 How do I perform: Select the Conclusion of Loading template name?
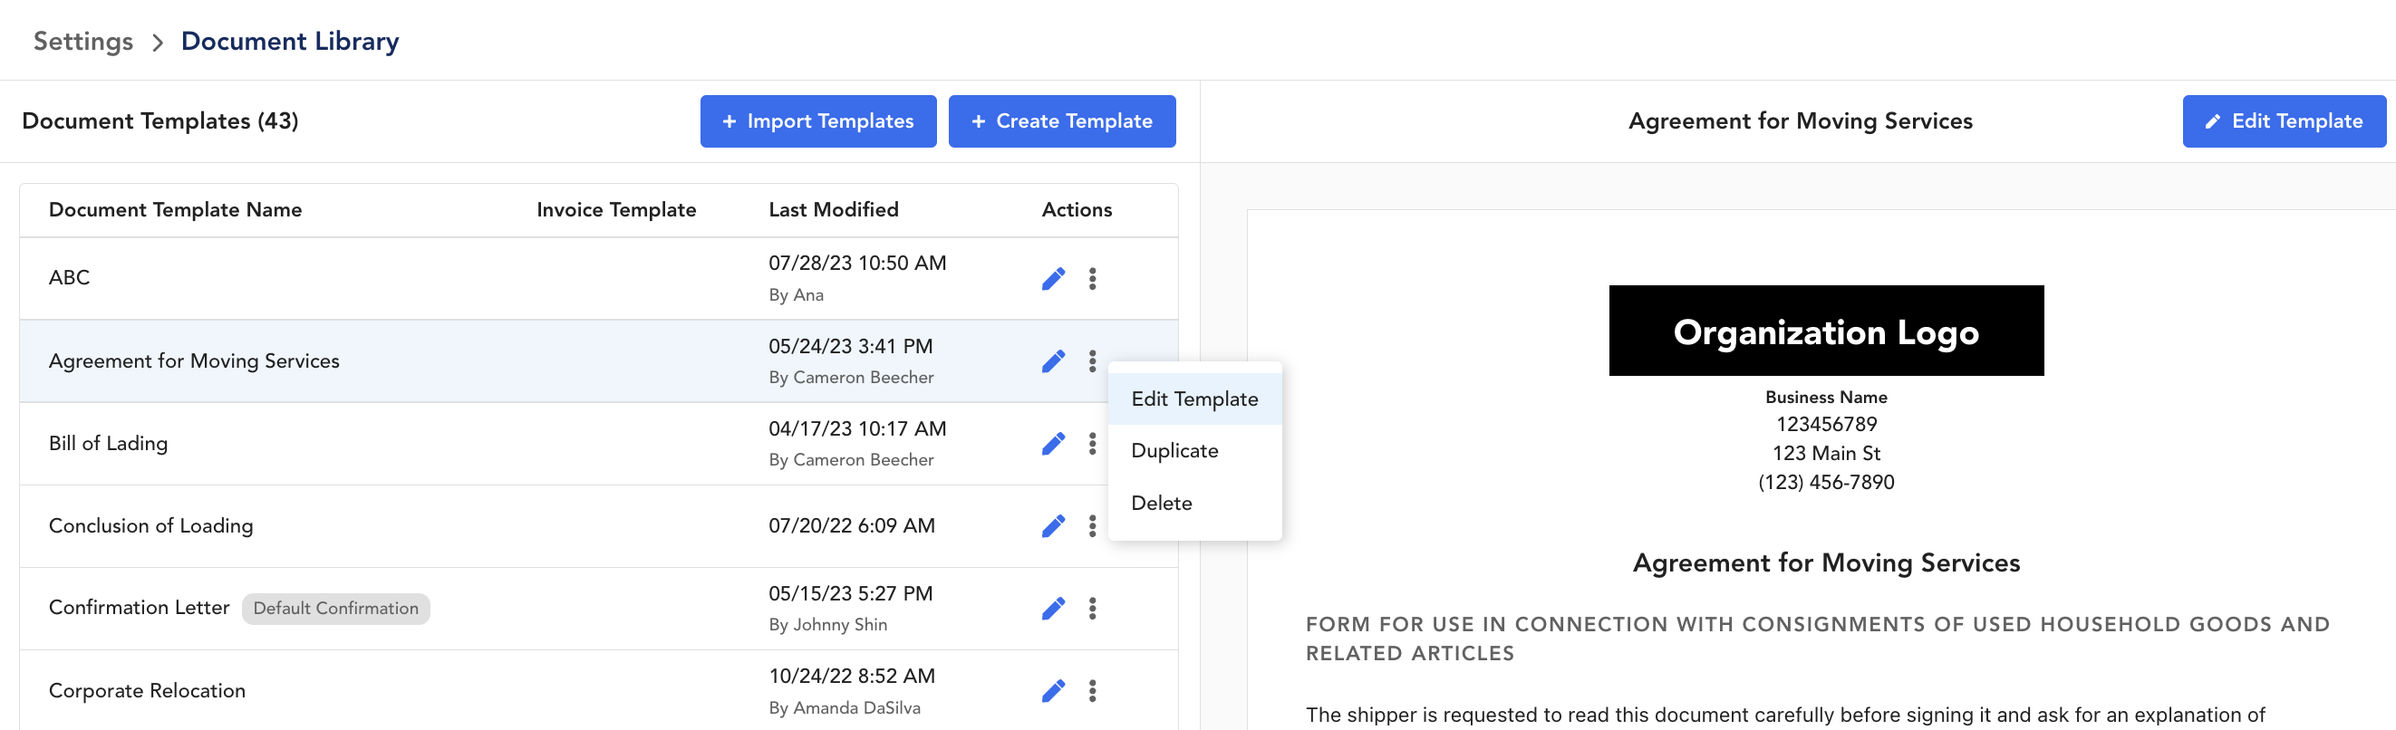[x=150, y=526]
